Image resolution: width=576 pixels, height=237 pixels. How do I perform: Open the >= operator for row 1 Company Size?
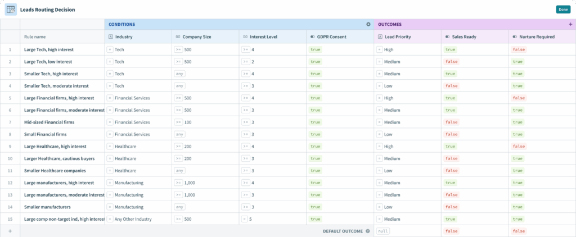[x=178, y=49]
